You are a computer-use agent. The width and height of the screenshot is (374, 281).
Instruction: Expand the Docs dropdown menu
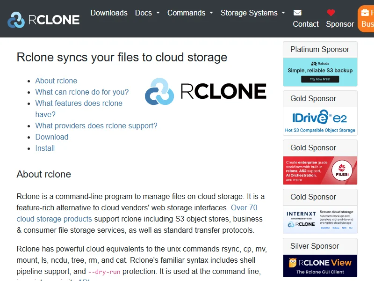coord(147,13)
